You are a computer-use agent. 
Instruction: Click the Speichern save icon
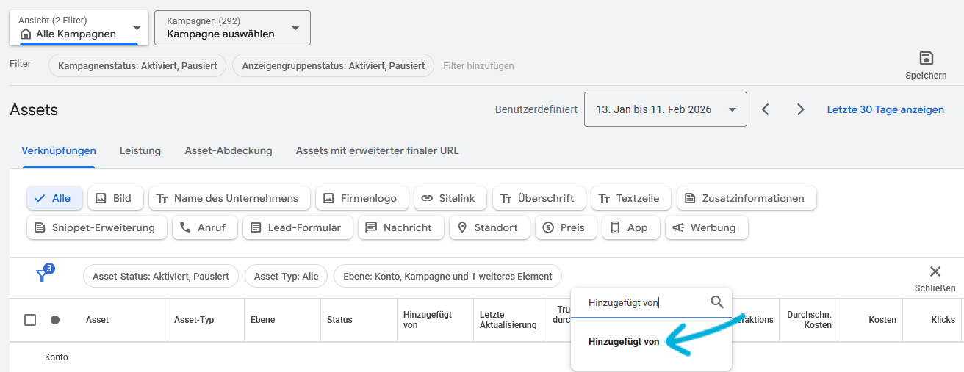(x=926, y=59)
